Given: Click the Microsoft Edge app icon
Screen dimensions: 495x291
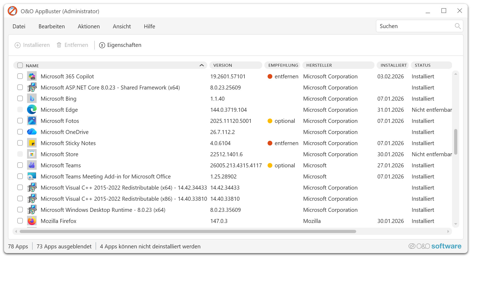Looking at the screenshot, I should [x=32, y=110].
